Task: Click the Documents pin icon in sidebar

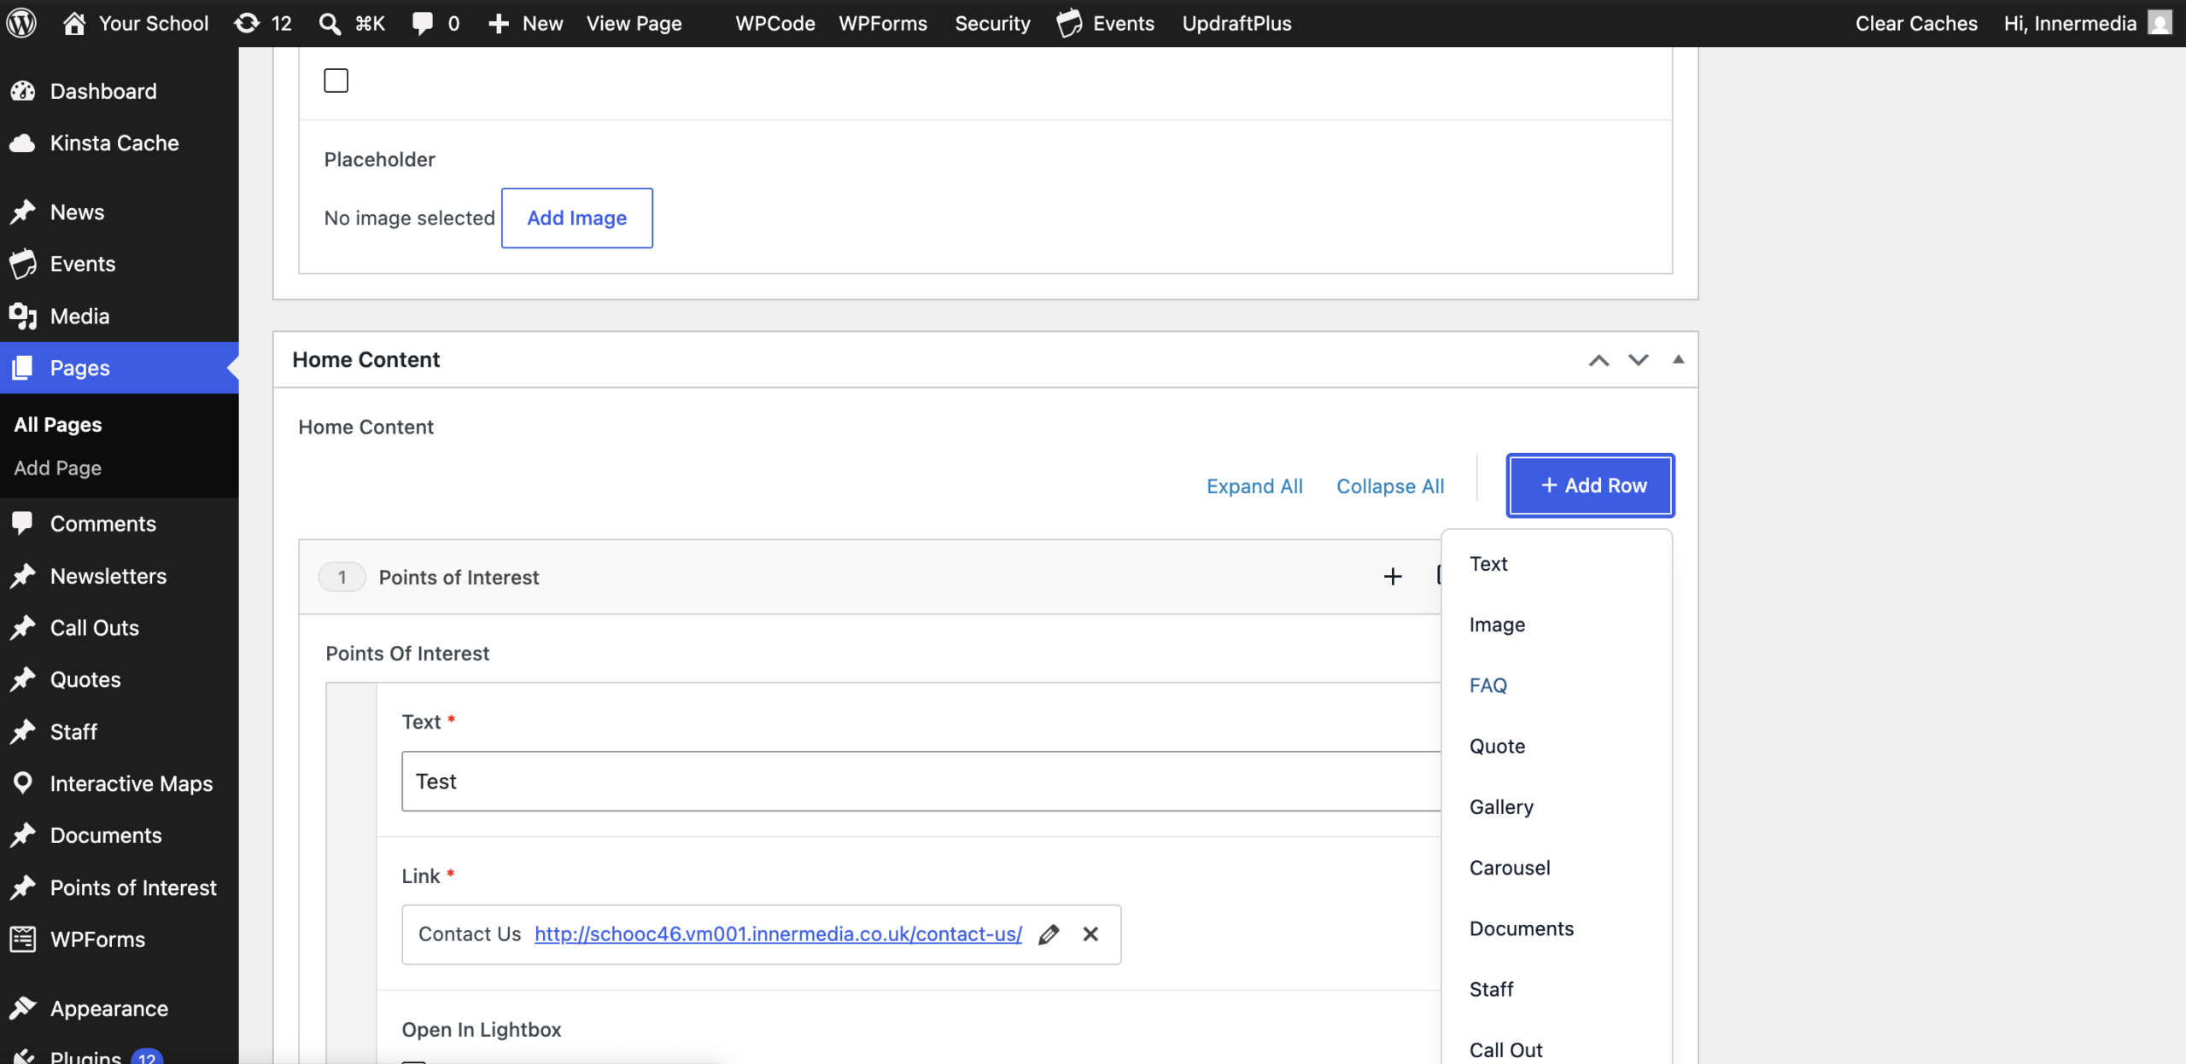Action: click(23, 834)
